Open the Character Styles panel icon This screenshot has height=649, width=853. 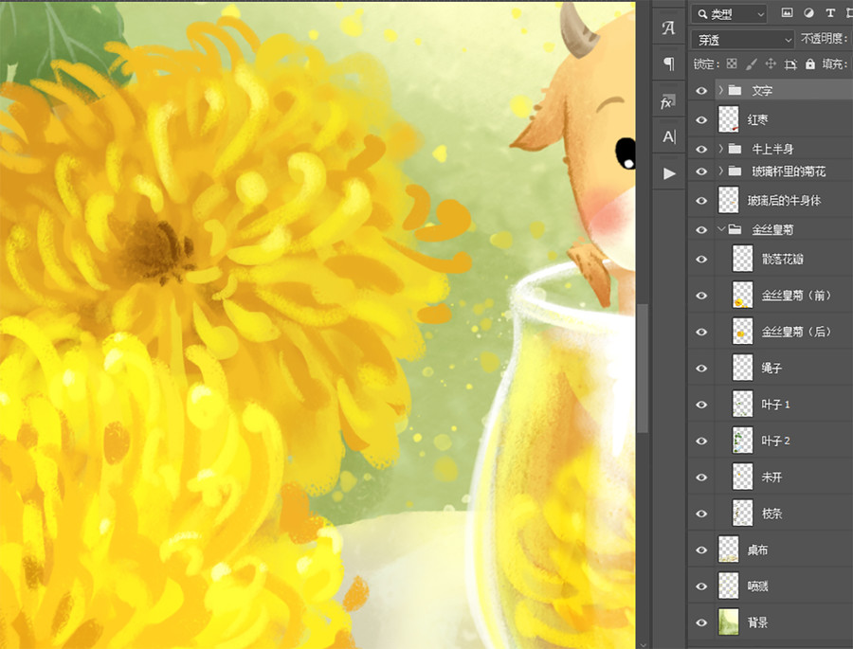click(668, 27)
